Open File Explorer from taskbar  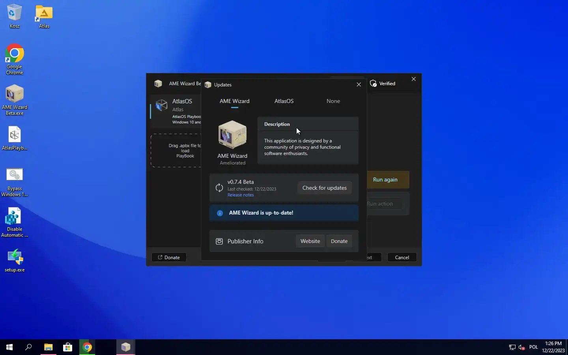[x=48, y=347]
